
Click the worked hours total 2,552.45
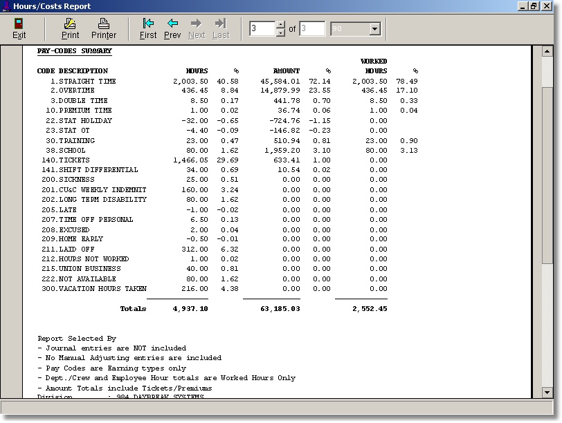click(x=370, y=308)
